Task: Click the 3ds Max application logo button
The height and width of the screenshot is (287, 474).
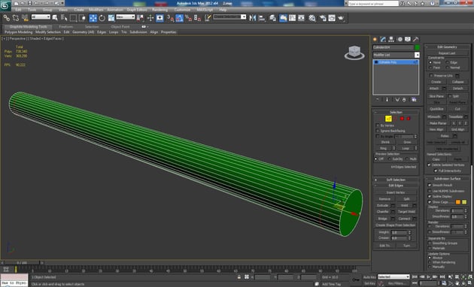Action: pyautogui.click(x=5, y=5)
